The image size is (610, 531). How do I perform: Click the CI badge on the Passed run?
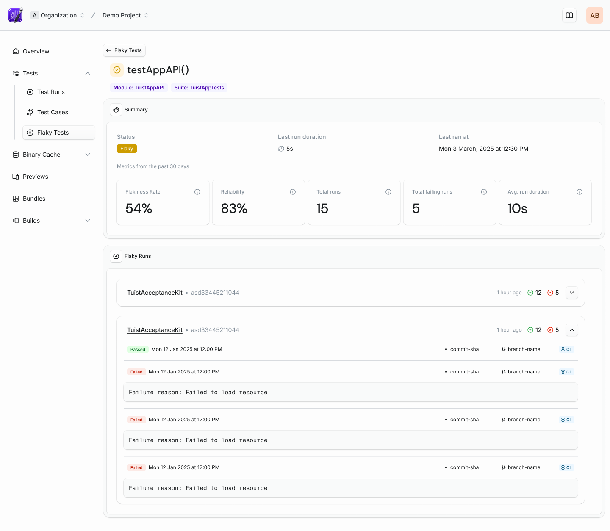point(566,349)
